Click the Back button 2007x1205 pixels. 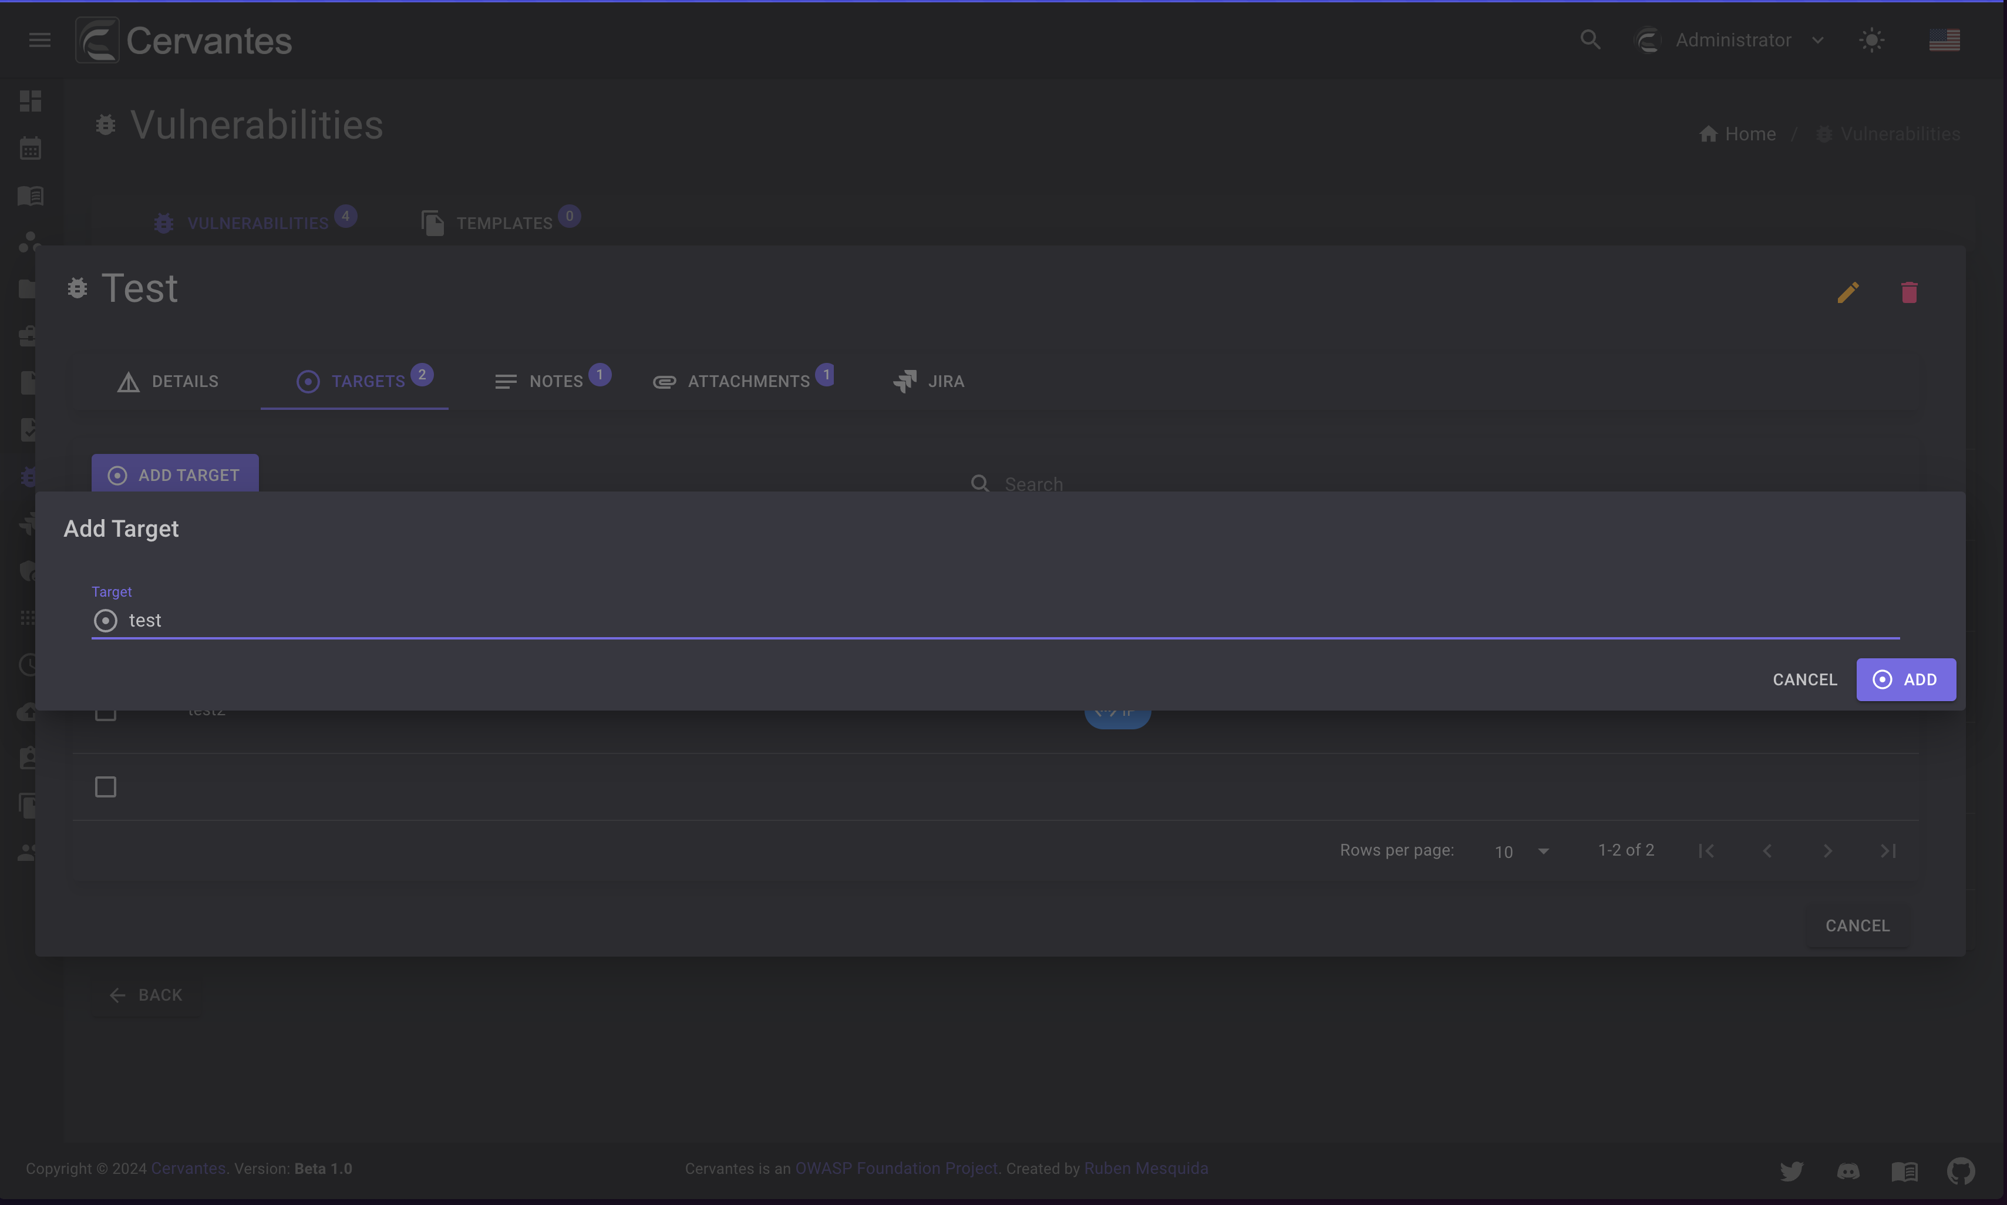coord(146,995)
